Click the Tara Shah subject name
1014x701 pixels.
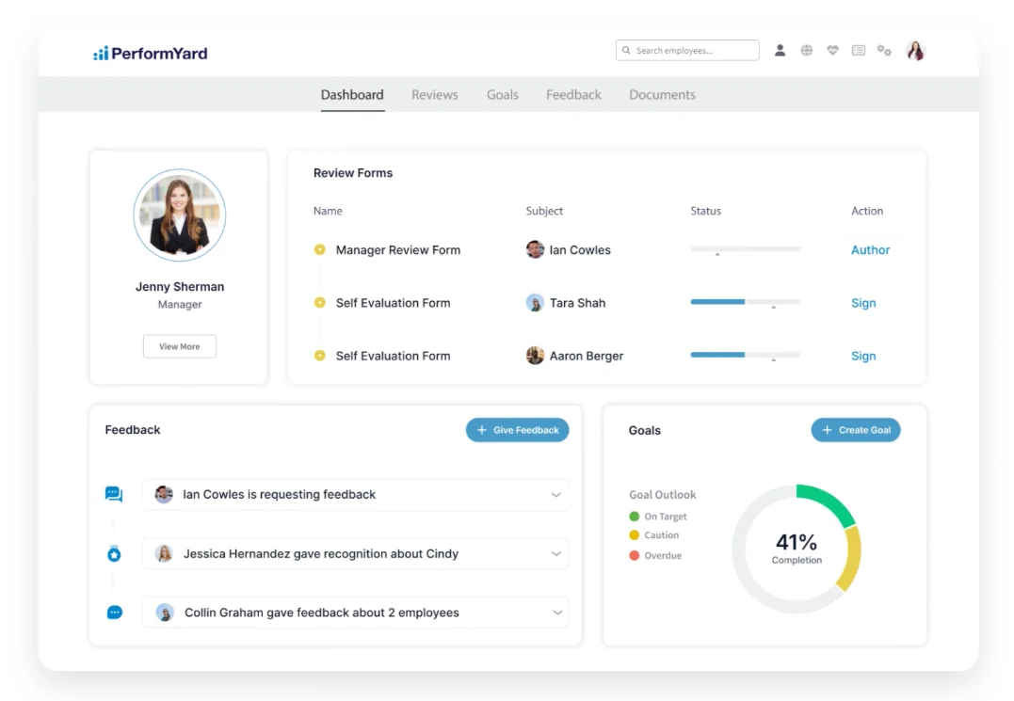pos(577,303)
